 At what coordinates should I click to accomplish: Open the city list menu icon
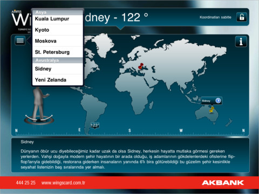(20, 40)
